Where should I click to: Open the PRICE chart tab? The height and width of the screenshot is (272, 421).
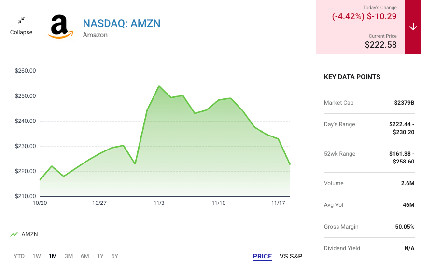(x=262, y=256)
